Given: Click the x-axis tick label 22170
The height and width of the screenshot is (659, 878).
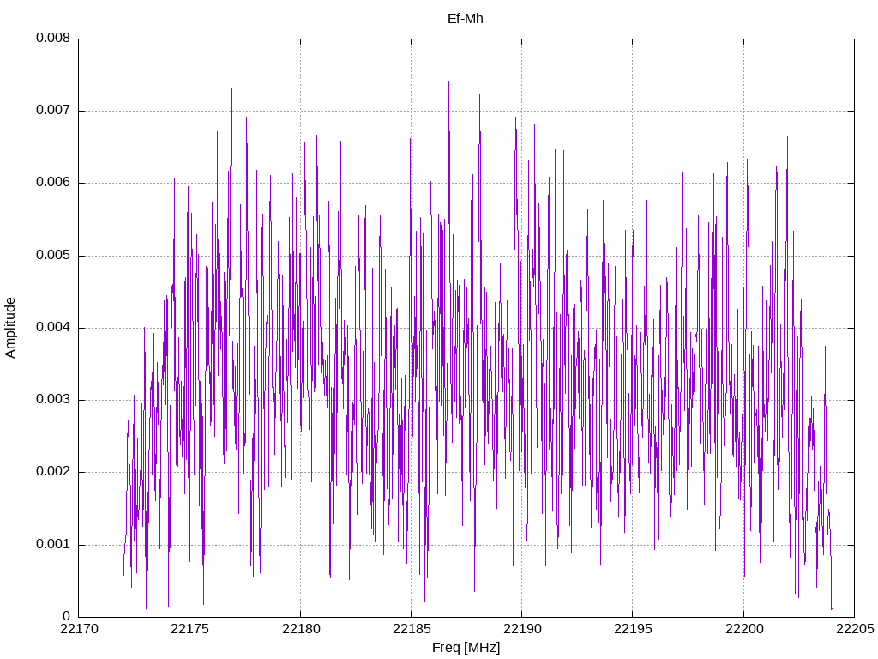Looking at the screenshot, I should tap(79, 629).
